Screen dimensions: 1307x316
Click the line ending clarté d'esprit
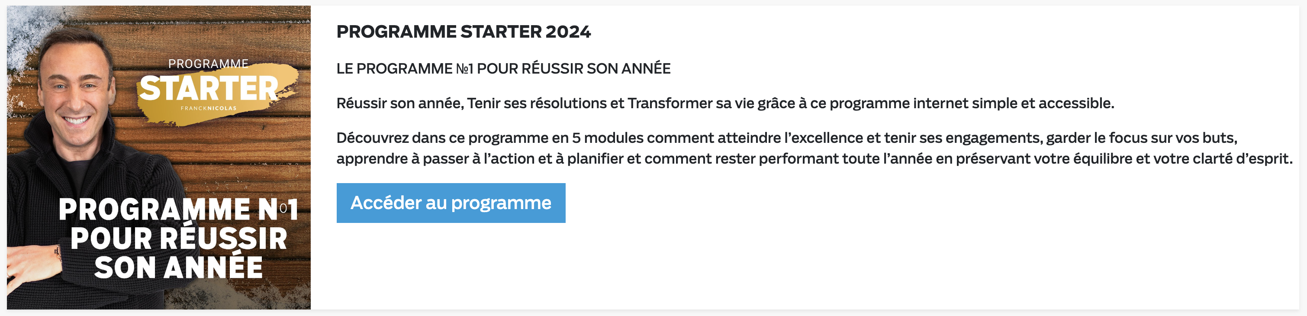point(814,159)
